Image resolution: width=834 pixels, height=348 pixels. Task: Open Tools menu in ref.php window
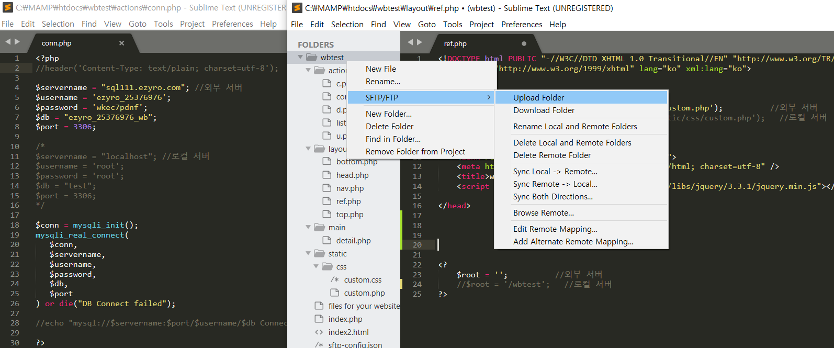click(453, 24)
